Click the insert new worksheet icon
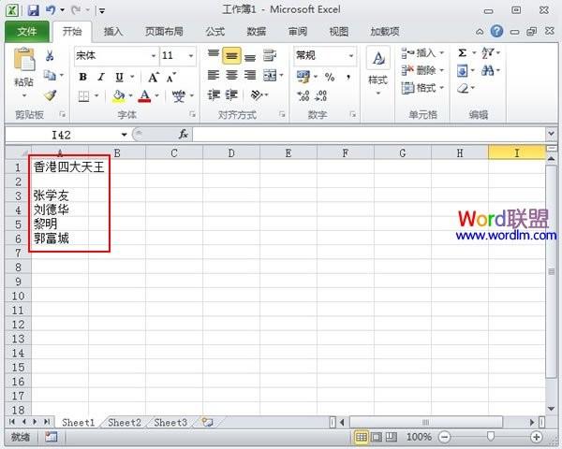Screen dimensions: 562x449 tap(207, 423)
